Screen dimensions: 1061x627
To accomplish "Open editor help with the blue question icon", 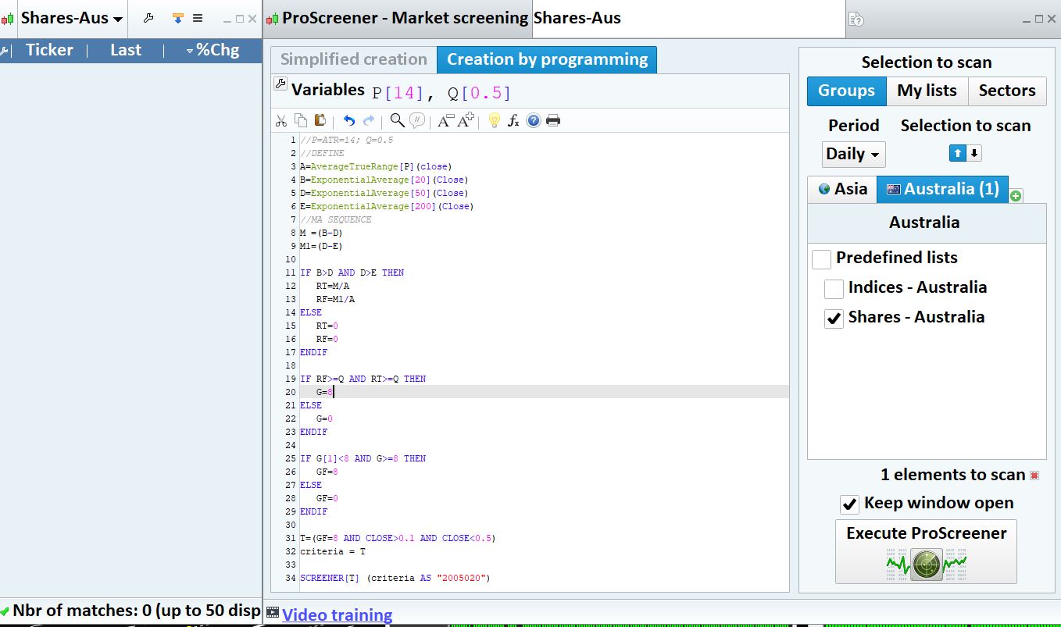I will tap(534, 120).
